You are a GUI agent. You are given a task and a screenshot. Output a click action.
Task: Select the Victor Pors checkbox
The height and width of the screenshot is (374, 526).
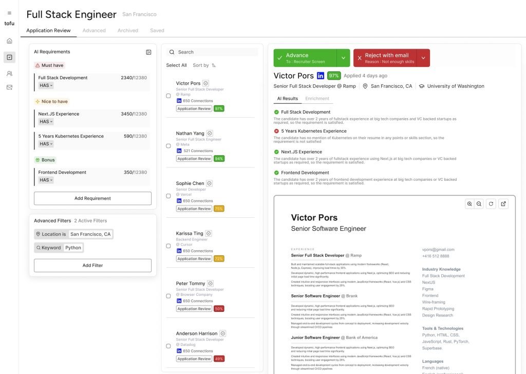click(168, 96)
